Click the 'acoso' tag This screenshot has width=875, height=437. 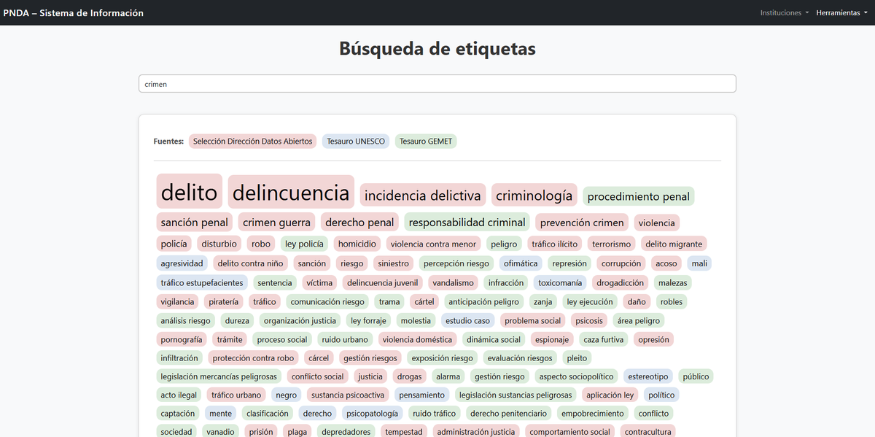pyautogui.click(x=666, y=263)
